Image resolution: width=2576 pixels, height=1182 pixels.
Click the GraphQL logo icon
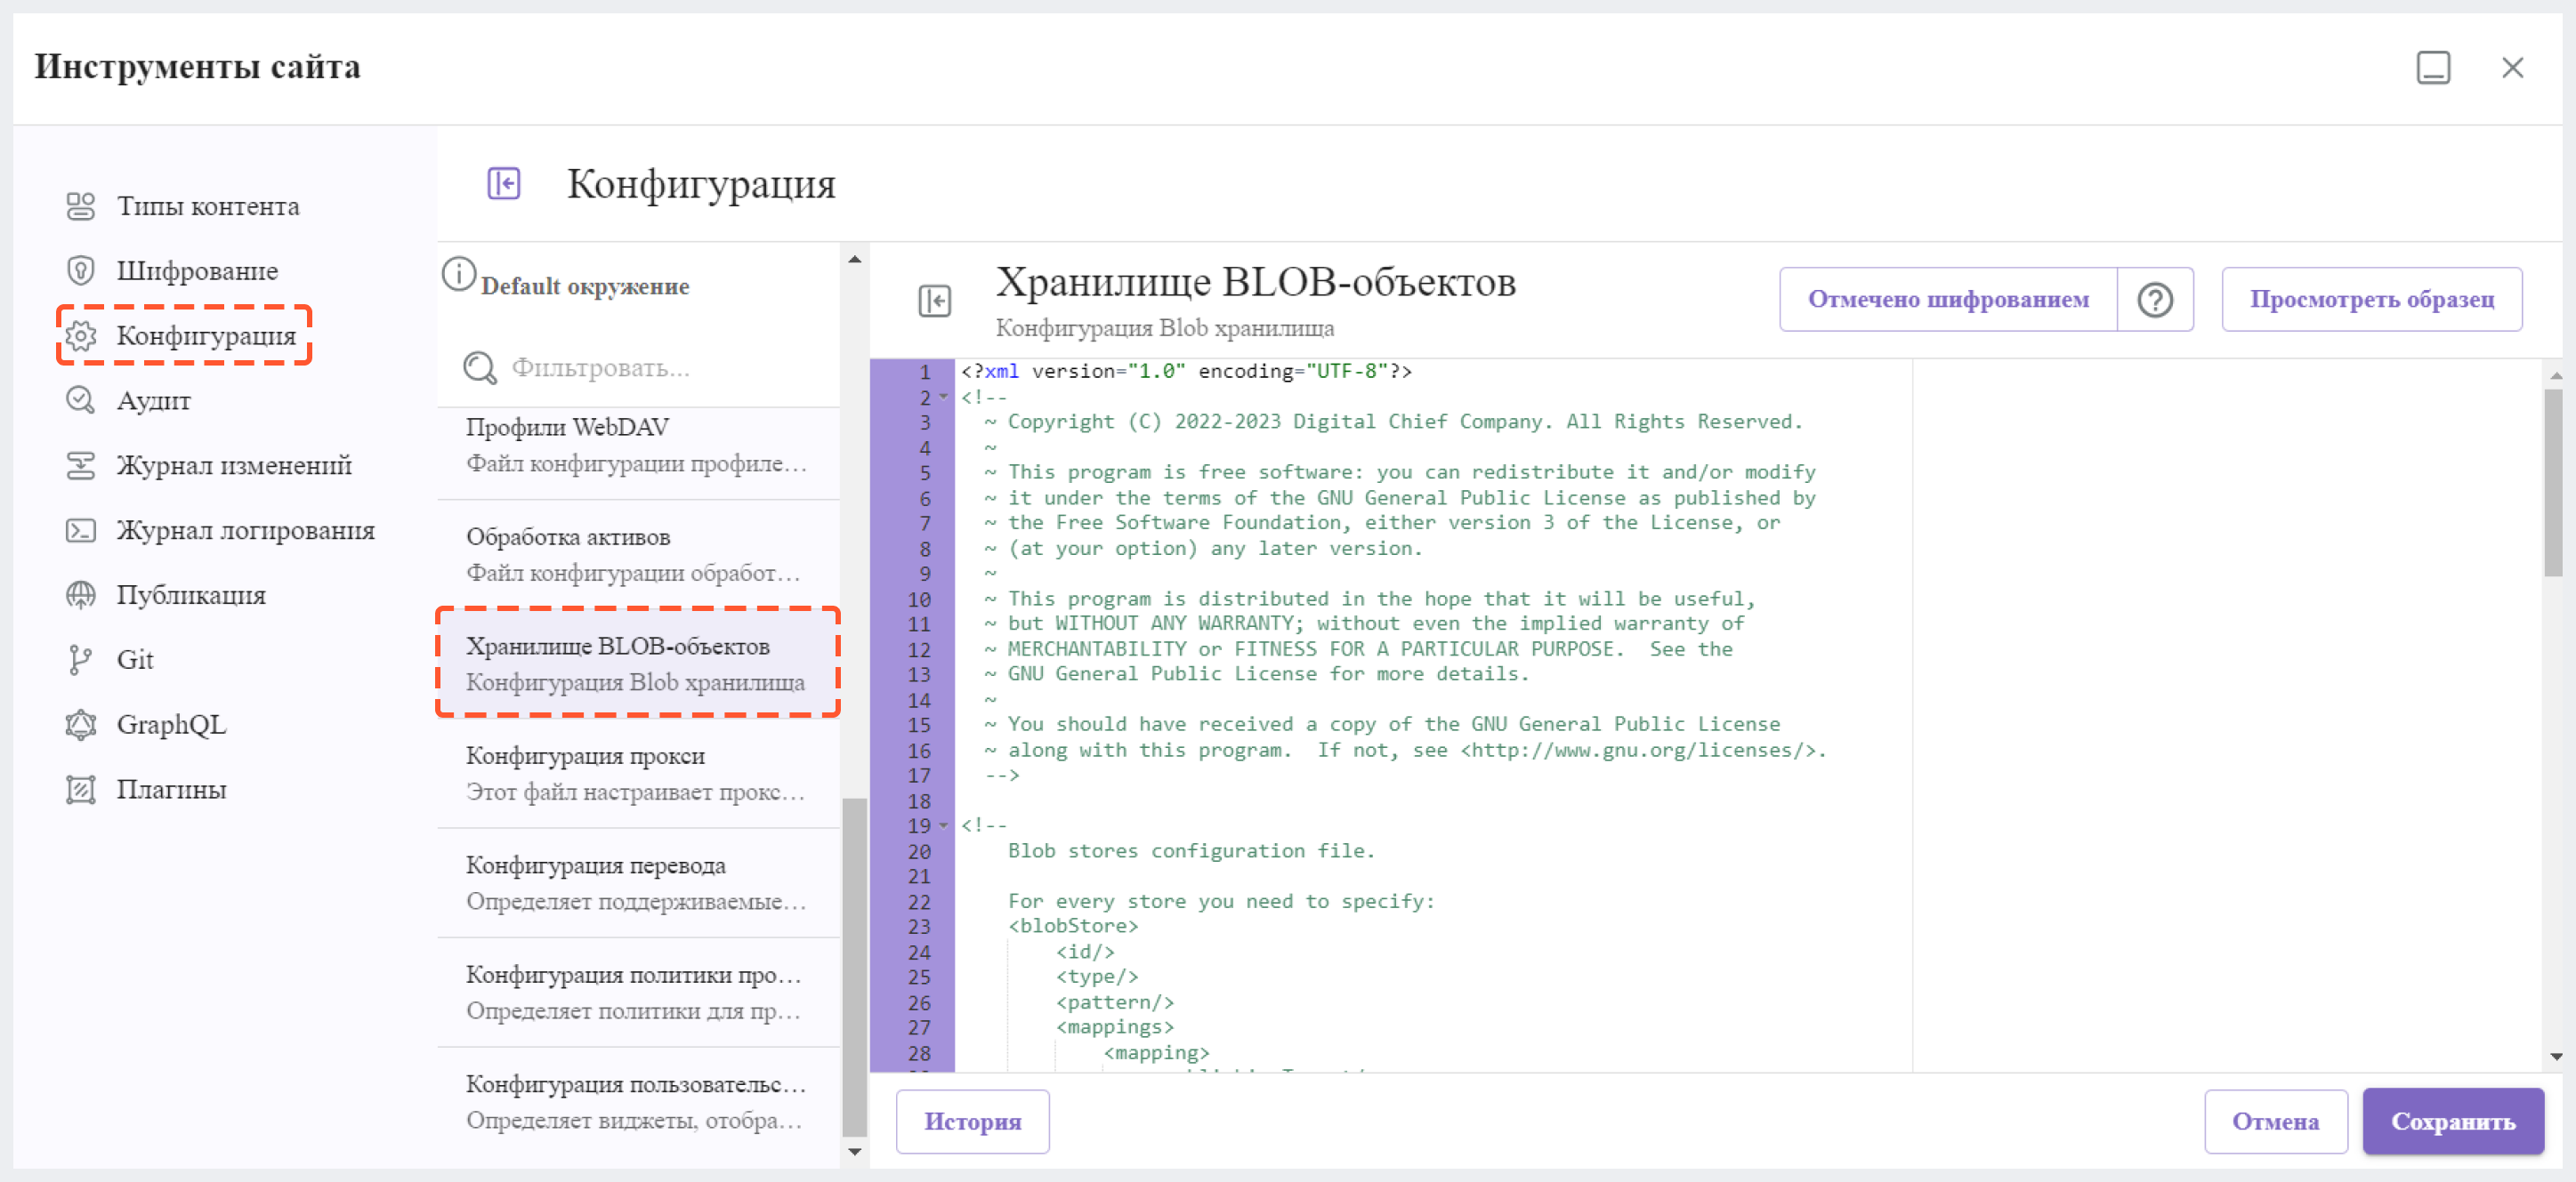[x=80, y=726]
